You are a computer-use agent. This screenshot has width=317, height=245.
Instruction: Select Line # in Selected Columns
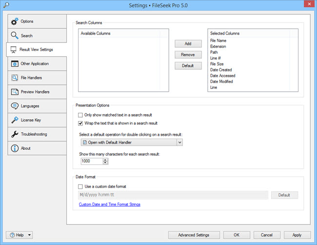coord(215,58)
